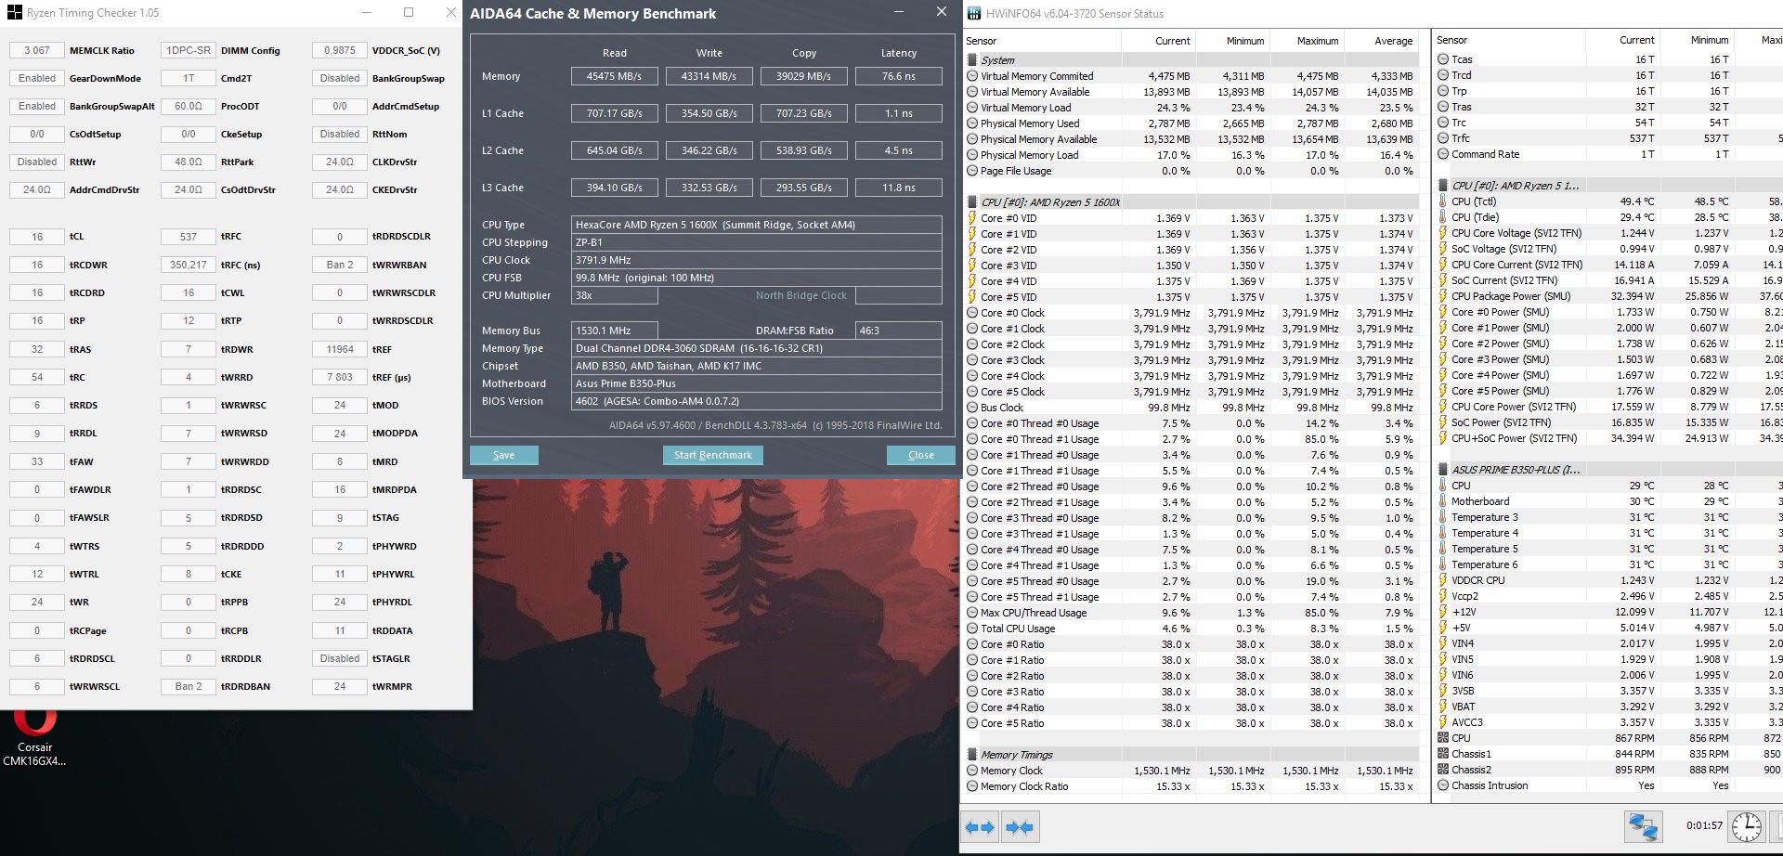Click the fan icon beside Chassis2
The image size is (1783, 856).
(1443, 770)
